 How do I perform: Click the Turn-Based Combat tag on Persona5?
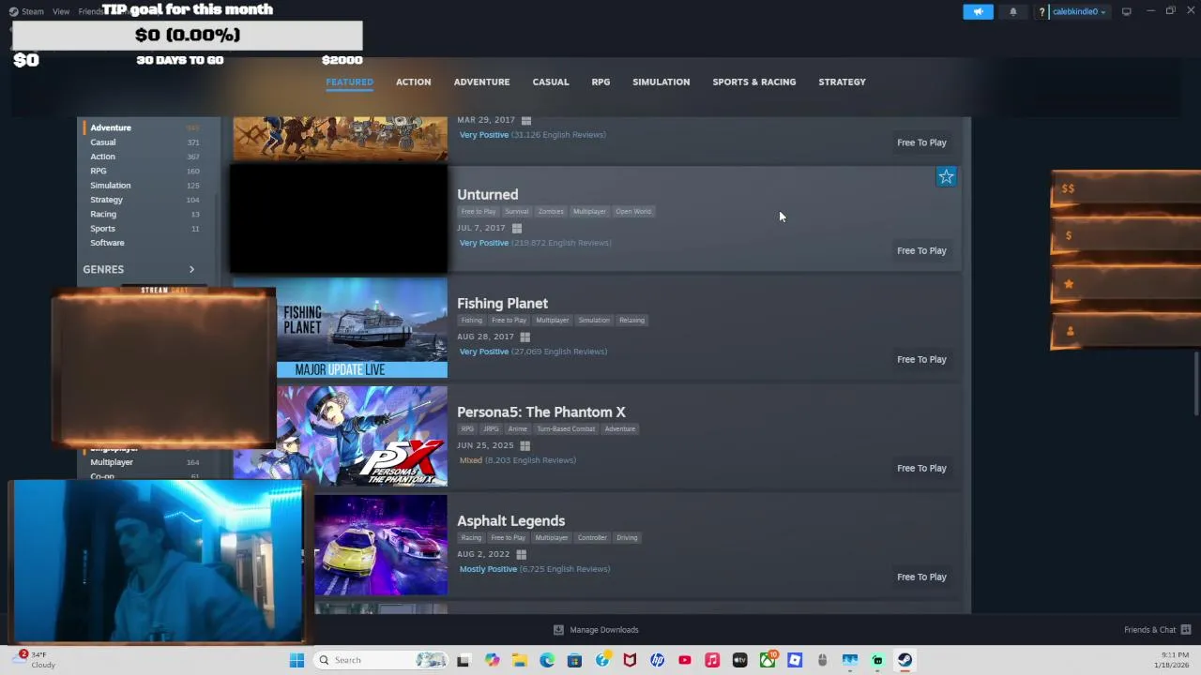click(x=566, y=429)
